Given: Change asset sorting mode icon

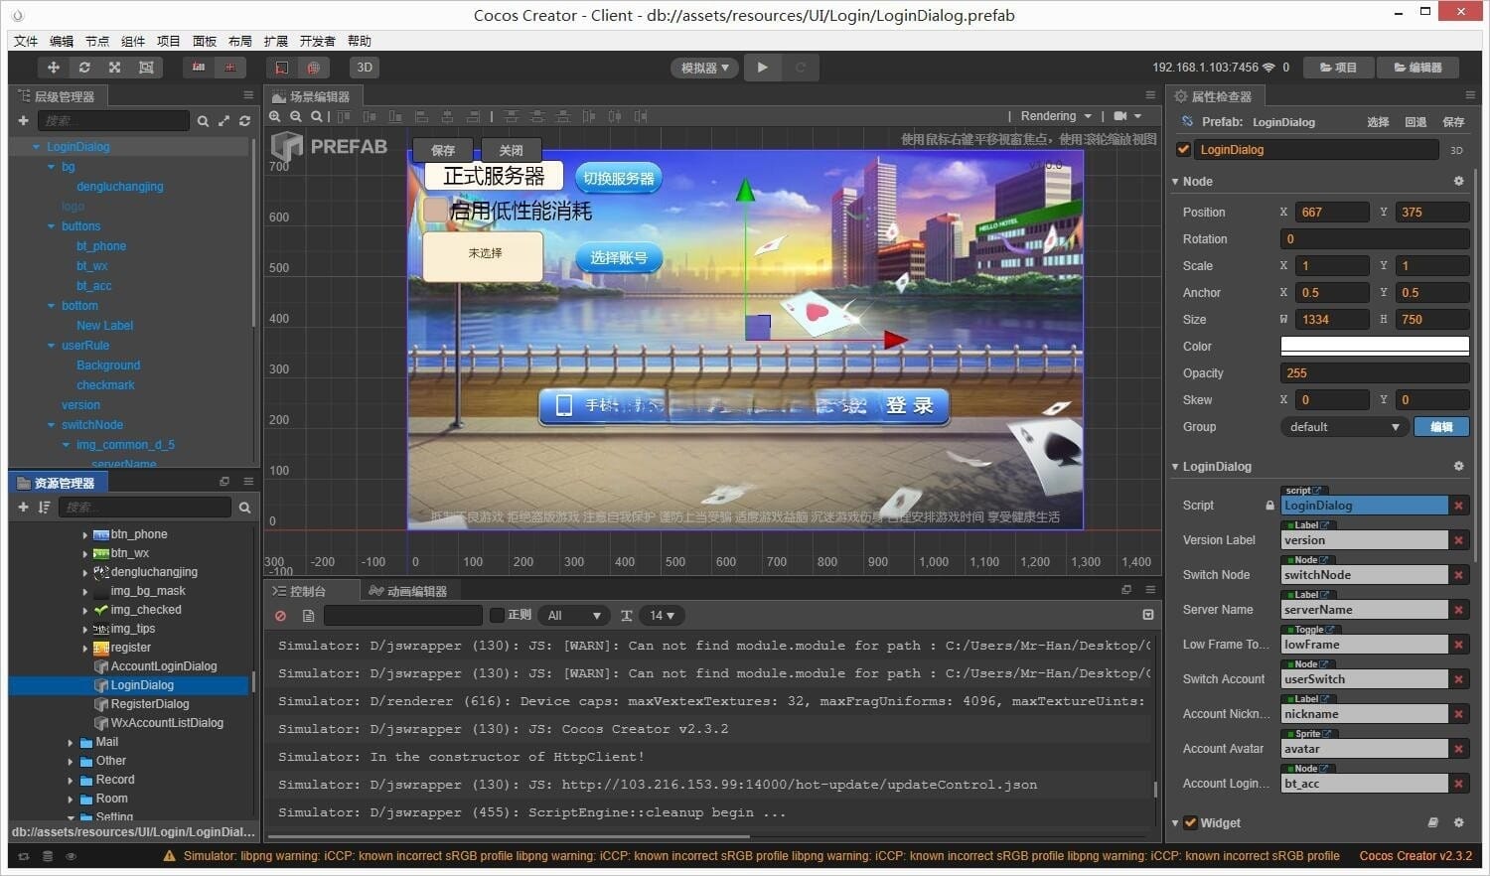Looking at the screenshot, I should (x=44, y=507).
